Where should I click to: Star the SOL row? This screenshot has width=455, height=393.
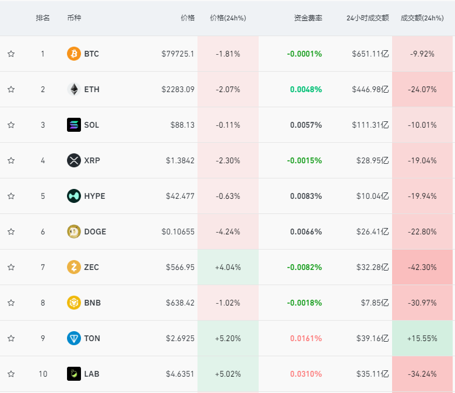pos(11,125)
